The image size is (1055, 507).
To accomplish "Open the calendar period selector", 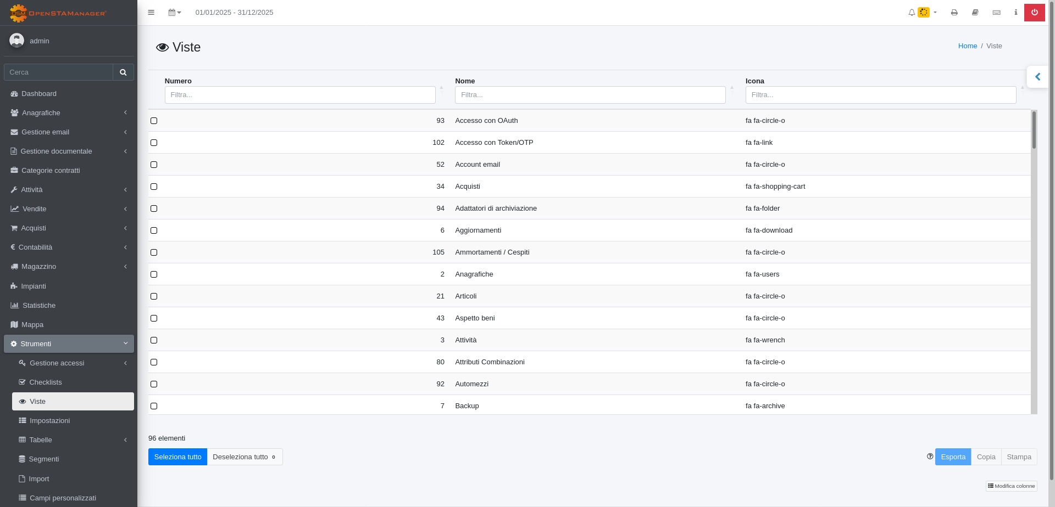I will pyautogui.click(x=174, y=12).
